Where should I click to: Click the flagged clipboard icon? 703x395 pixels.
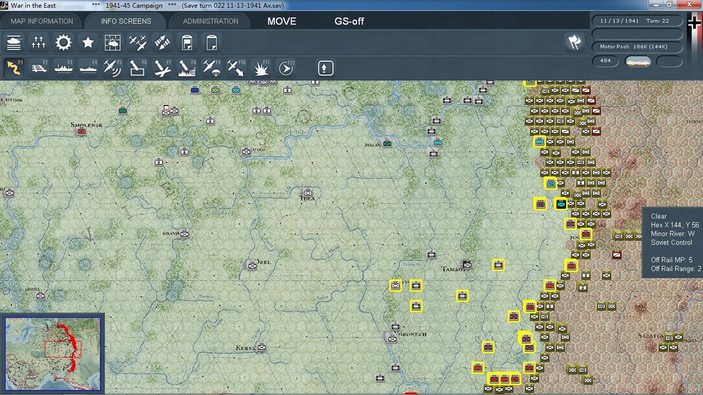pos(187,43)
